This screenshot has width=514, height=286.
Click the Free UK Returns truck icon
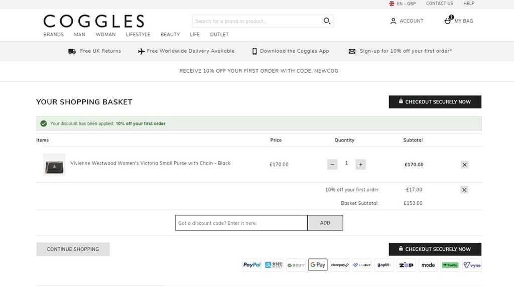point(72,52)
